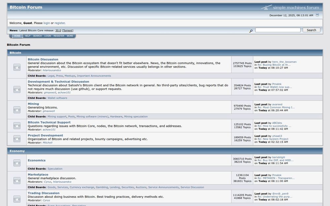Screen dimensions: 330x206
Task: Open moderator Mitchell's profile
Action: (48, 143)
